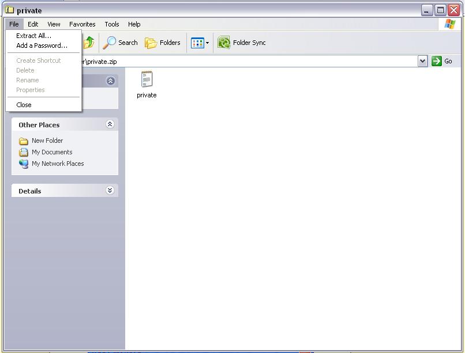Open My Documents link

click(x=46, y=152)
